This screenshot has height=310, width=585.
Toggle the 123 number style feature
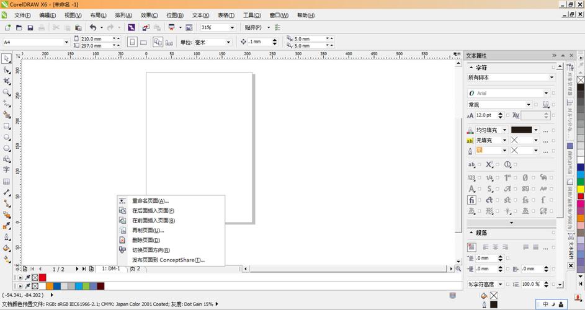tap(471, 178)
